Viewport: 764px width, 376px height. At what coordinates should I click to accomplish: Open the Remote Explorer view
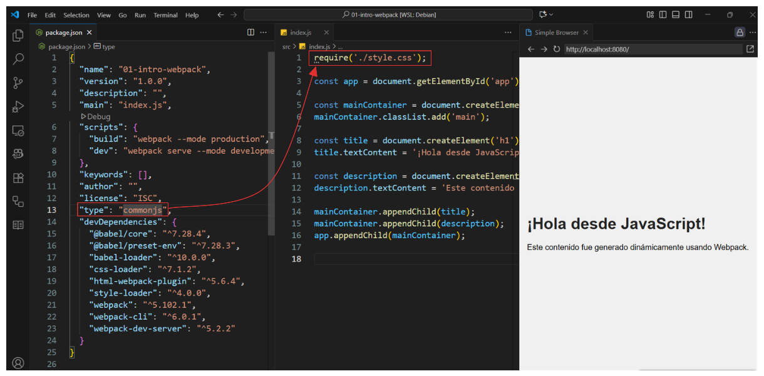pos(18,131)
